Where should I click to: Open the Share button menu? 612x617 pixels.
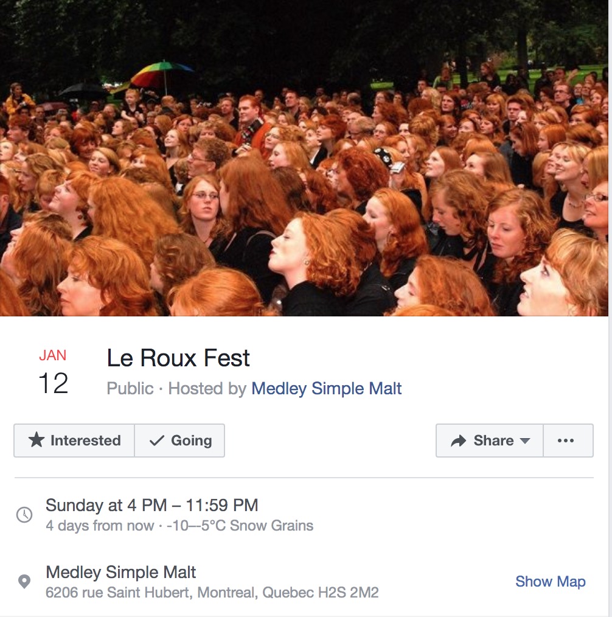click(x=490, y=441)
